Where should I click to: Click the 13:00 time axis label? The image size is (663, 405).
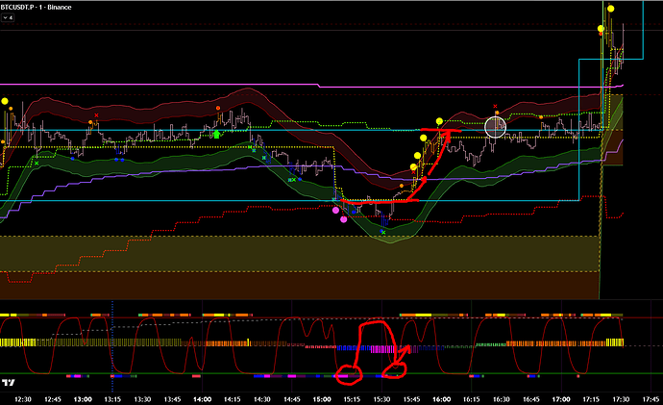tap(83, 397)
